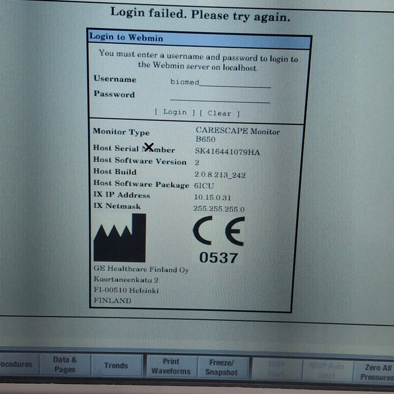Select Print Waveforms
394x394 pixels.
pos(171,366)
